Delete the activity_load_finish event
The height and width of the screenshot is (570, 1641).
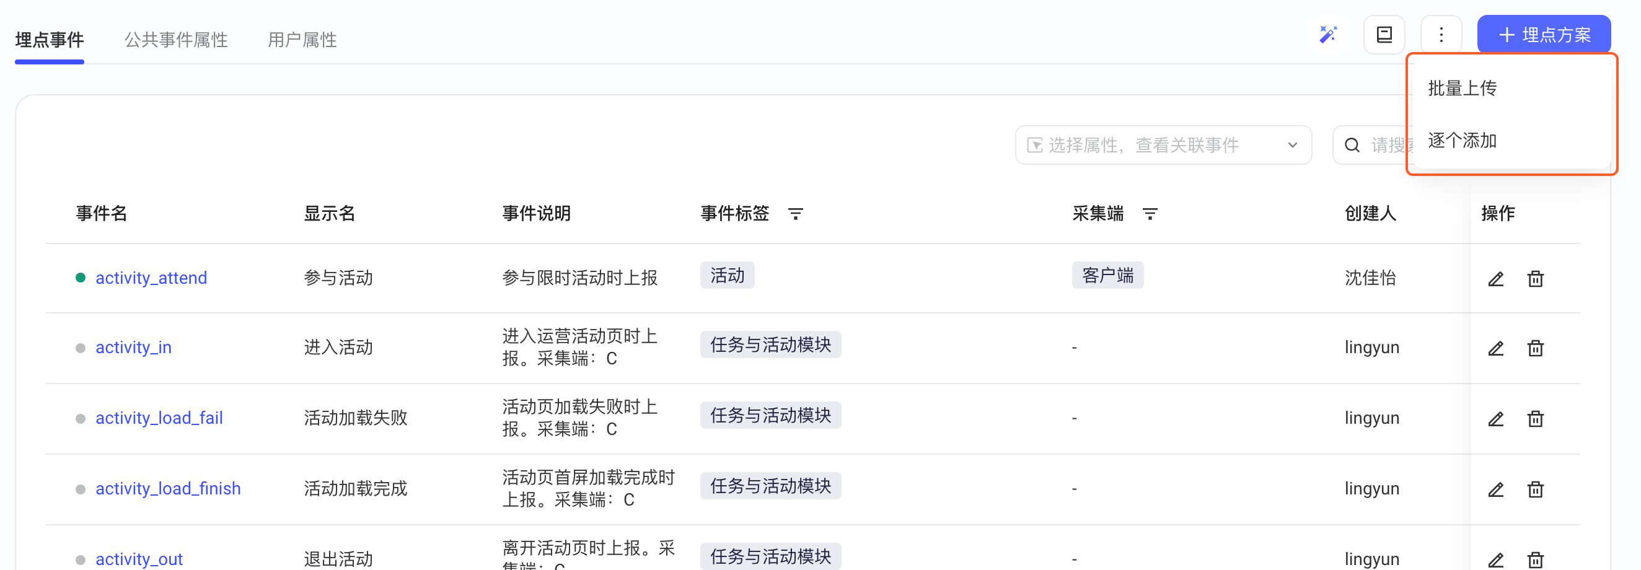tap(1535, 489)
